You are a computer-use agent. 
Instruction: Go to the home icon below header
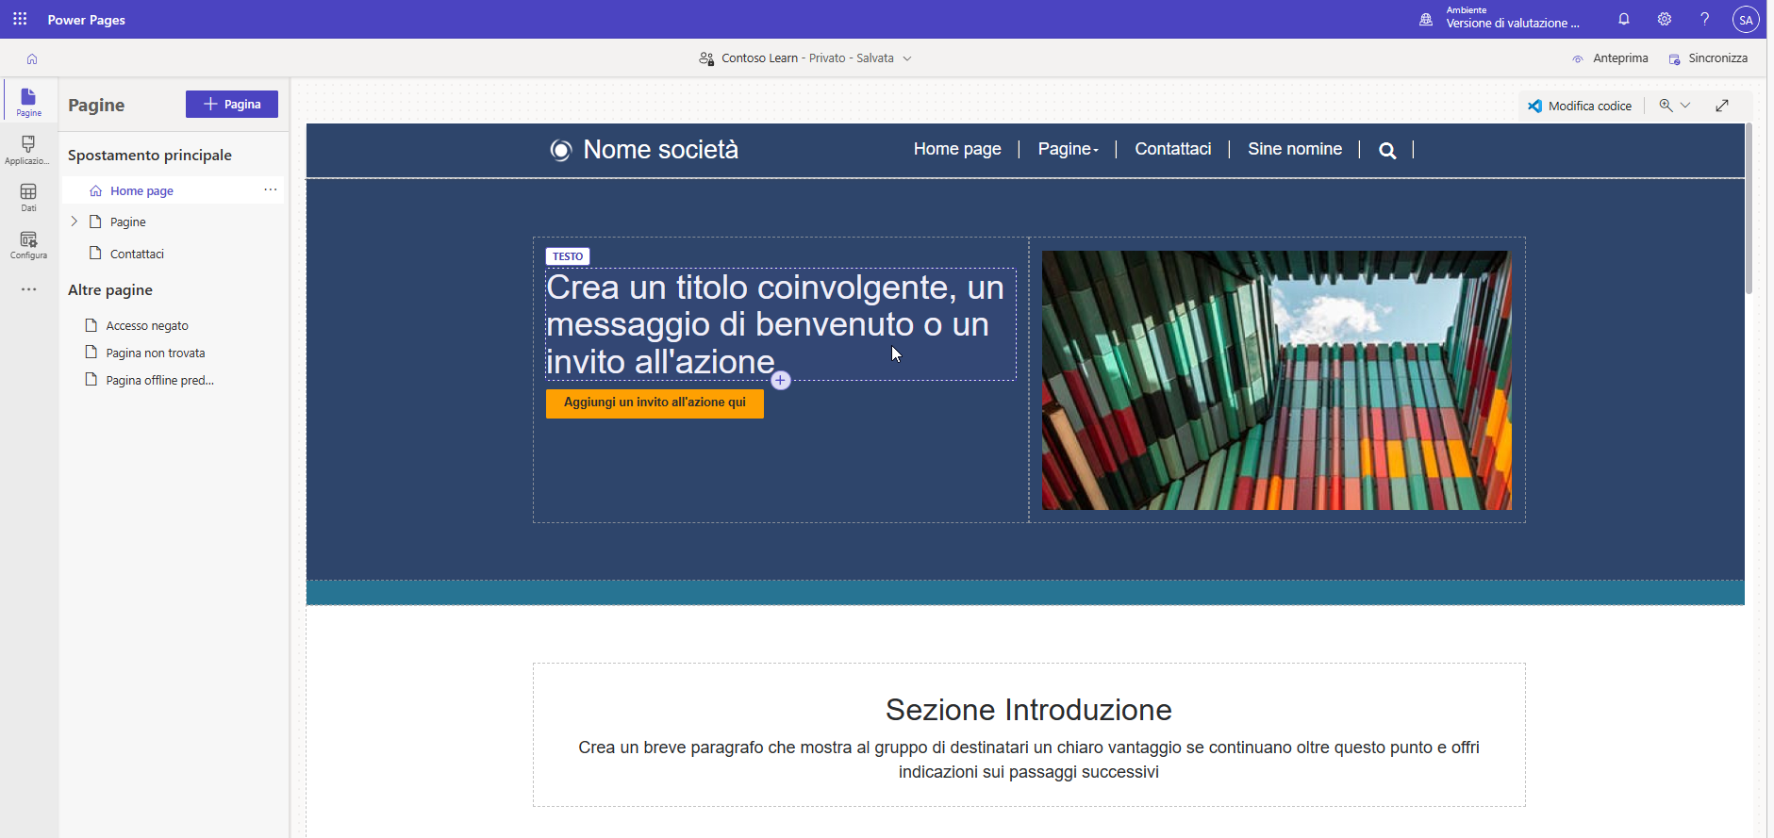[x=32, y=58]
